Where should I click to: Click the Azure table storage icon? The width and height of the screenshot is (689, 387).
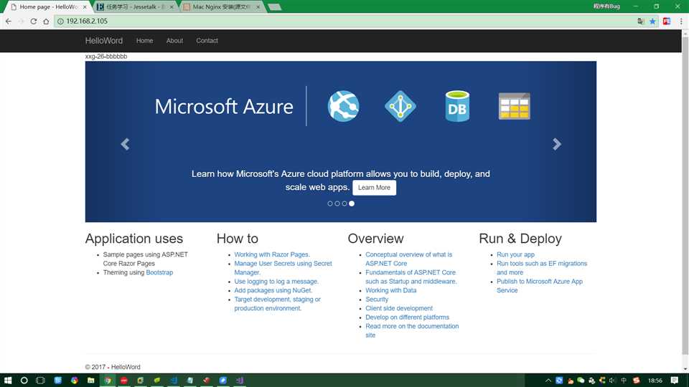(x=514, y=106)
